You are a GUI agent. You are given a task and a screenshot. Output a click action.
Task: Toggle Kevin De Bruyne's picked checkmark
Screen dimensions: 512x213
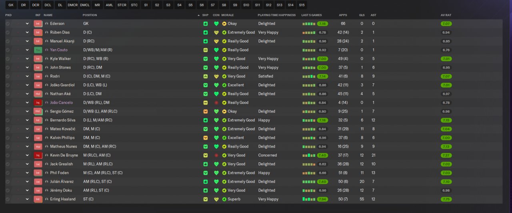point(8,155)
